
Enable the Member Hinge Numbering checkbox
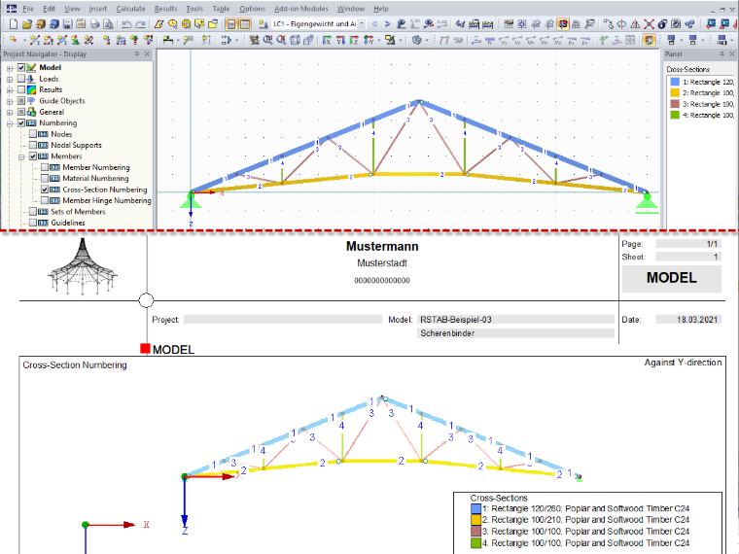(45, 200)
